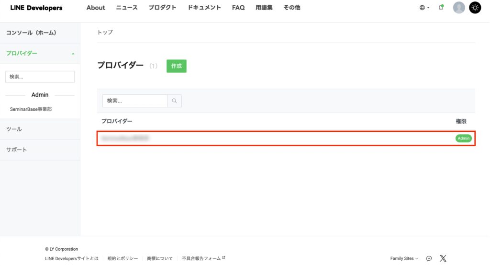Open the globe language dropdown
Screen dimensions: 490x266
[424, 8]
